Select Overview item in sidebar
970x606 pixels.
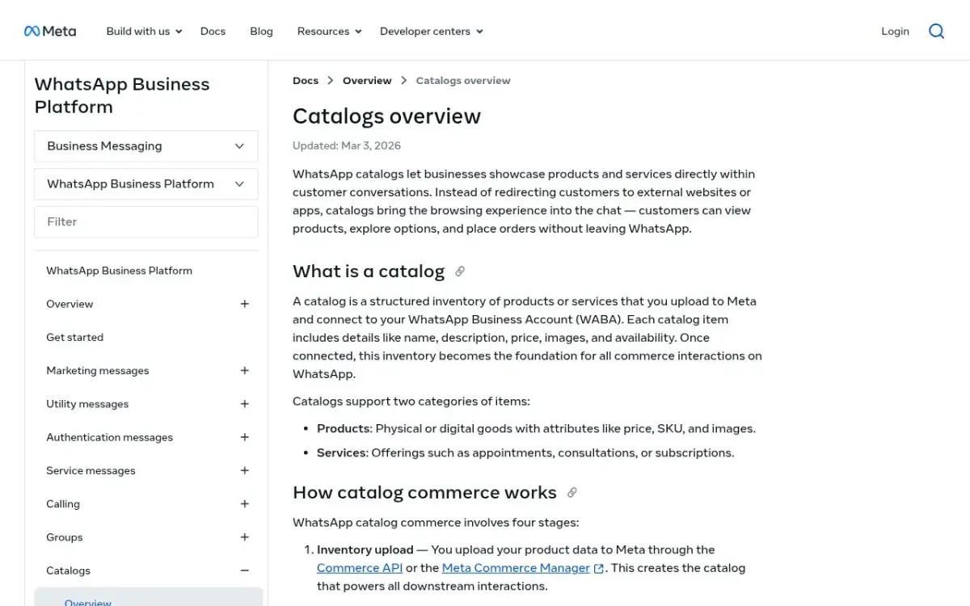point(70,304)
